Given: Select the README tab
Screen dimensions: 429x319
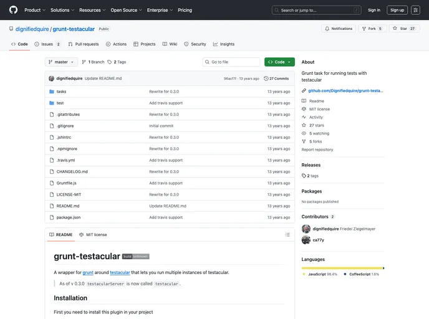Looking at the screenshot, I should pyautogui.click(x=61, y=234).
